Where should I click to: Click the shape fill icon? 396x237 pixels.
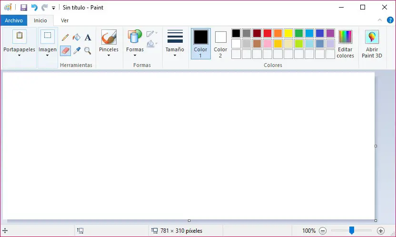coord(151,44)
